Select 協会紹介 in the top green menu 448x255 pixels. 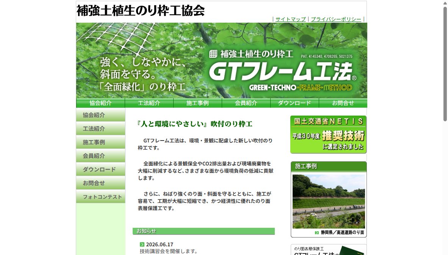point(100,103)
